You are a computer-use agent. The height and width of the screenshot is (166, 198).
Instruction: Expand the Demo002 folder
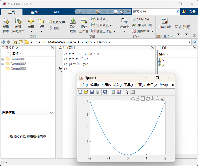click(3, 64)
